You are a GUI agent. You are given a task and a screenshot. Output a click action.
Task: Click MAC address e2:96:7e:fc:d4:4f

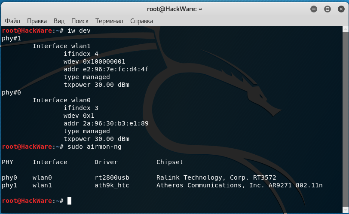(116, 70)
